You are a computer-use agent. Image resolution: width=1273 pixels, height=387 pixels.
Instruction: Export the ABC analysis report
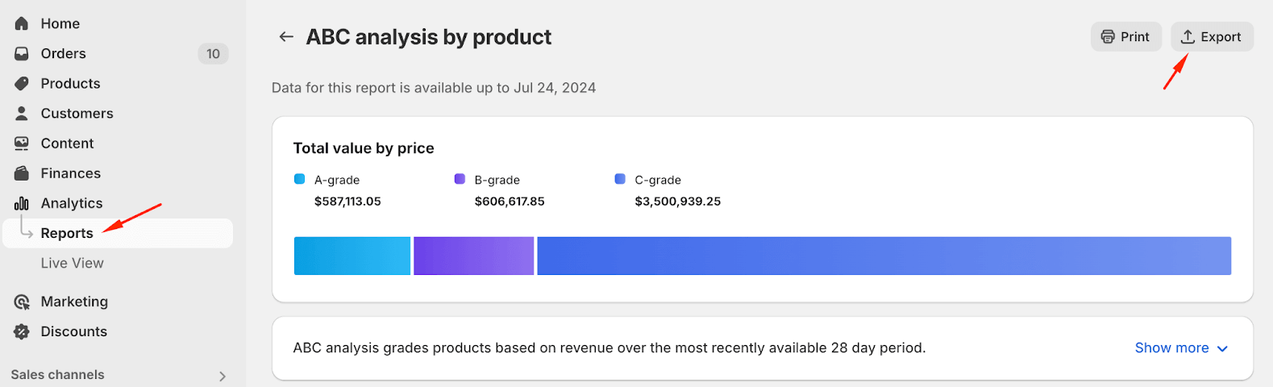pyautogui.click(x=1211, y=37)
